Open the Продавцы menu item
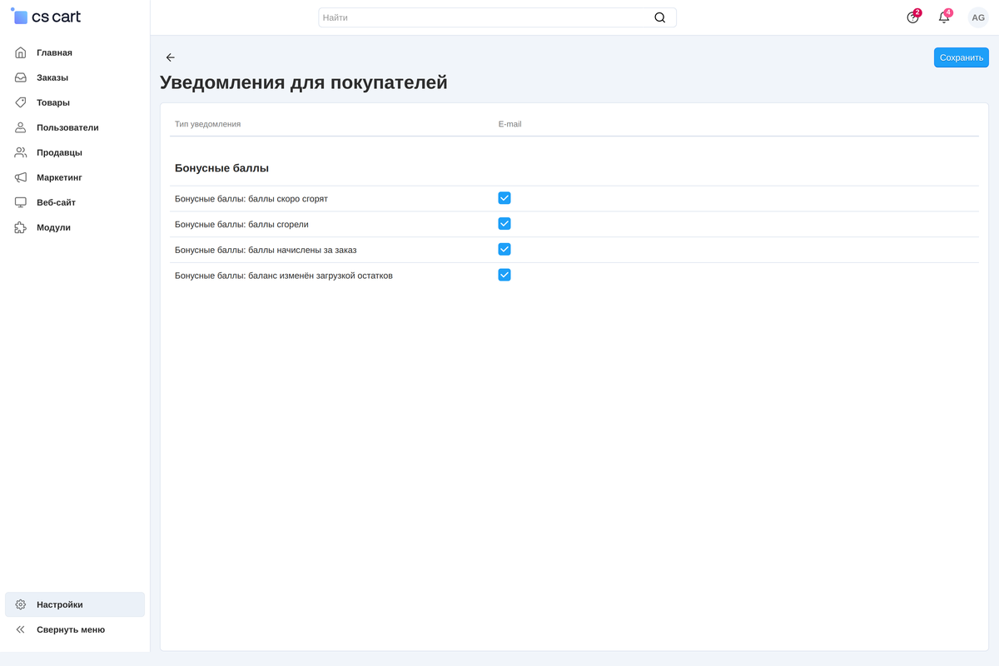Viewport: 999px width, 666px height. tap(75, 152)
